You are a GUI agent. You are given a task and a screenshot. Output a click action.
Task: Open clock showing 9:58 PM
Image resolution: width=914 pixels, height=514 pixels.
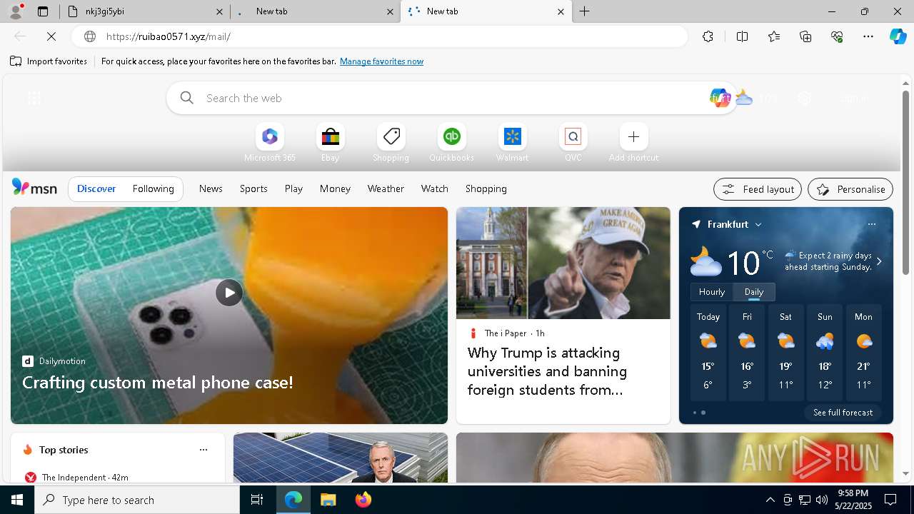853,500
